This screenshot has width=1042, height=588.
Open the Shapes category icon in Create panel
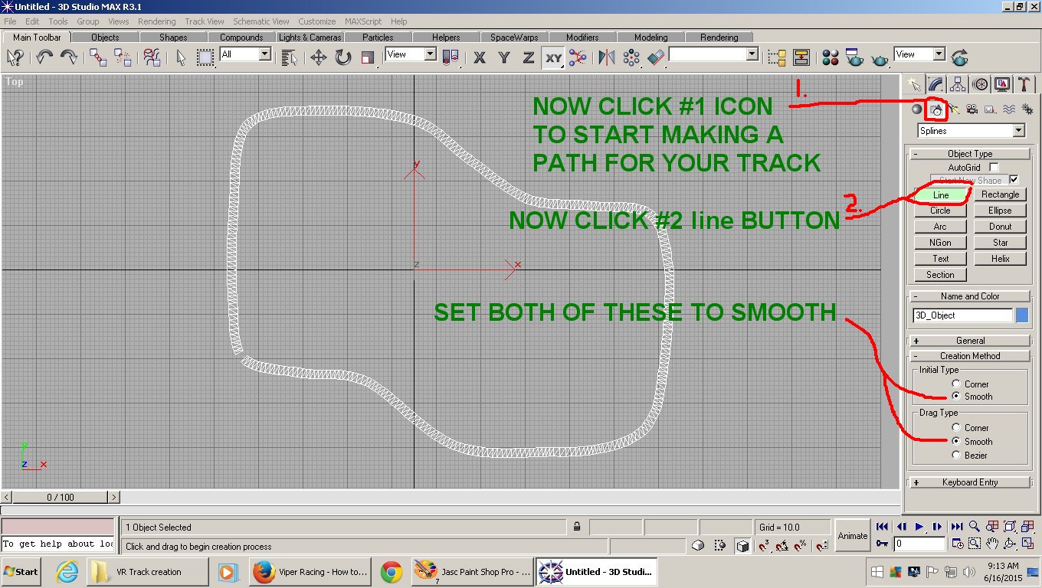click(x=936, y=109)
